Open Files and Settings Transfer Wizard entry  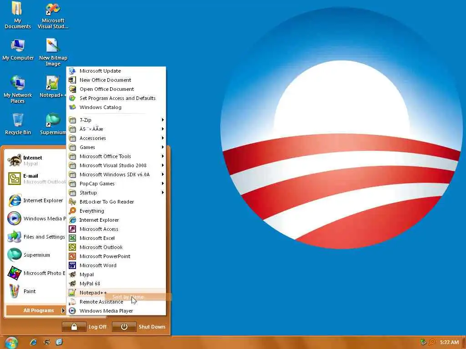(35, 237)
